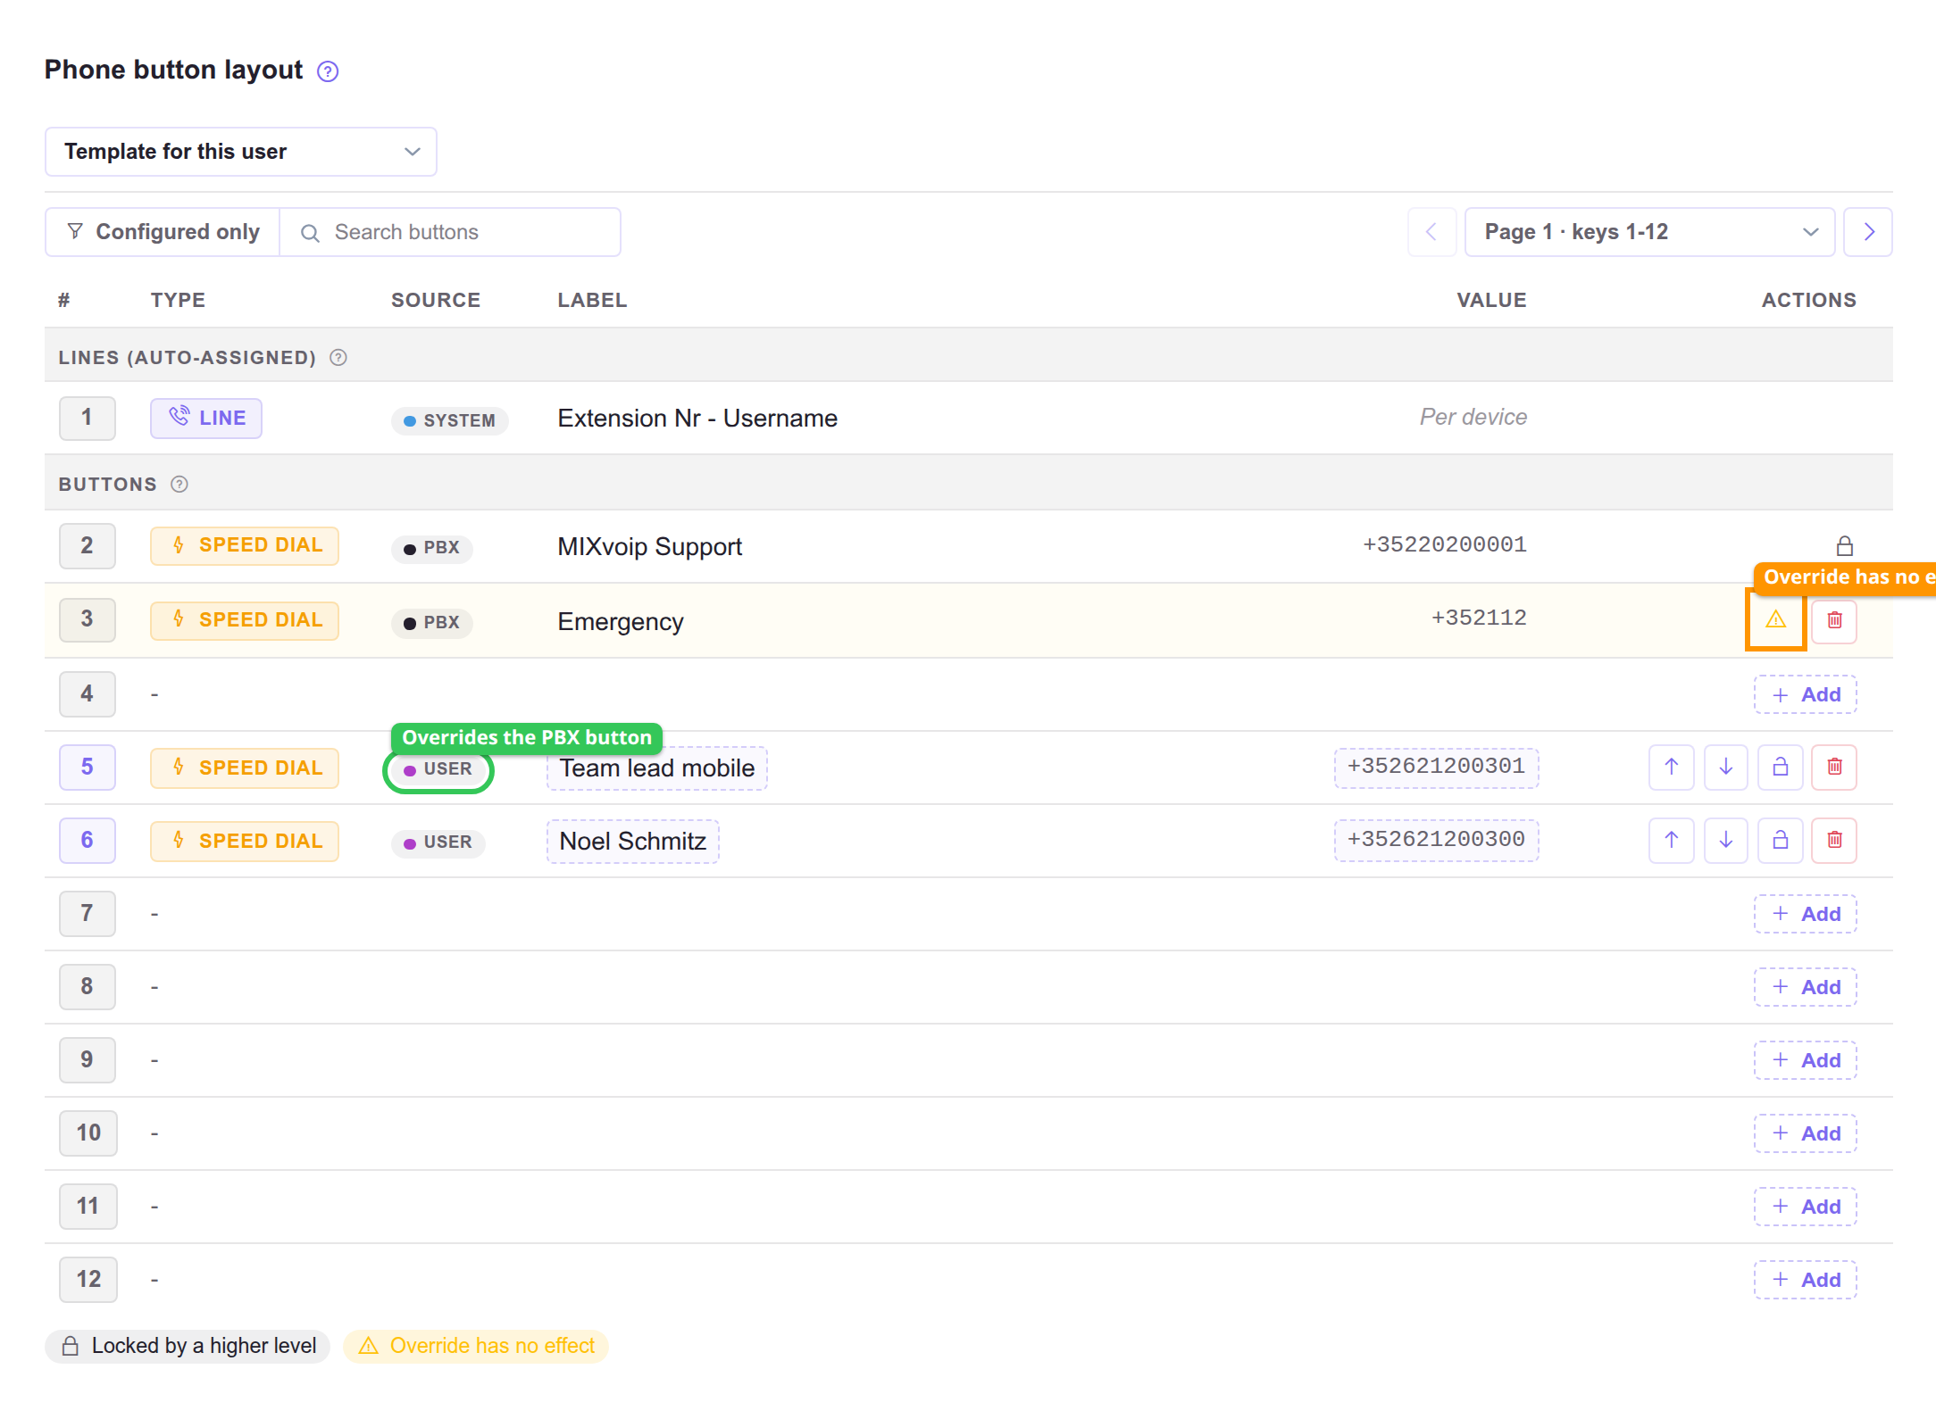Click the VALUE column header
This screenshot has height=1419, width=1936.
(1492, 301)
